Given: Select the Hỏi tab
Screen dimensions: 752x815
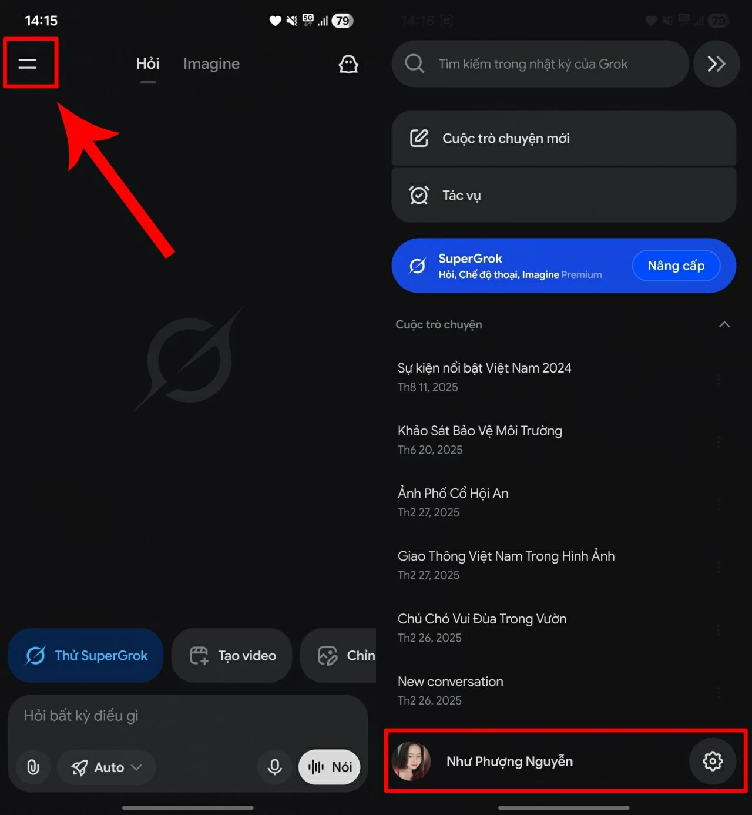Looking at the screenshot, I should point(147,63).
